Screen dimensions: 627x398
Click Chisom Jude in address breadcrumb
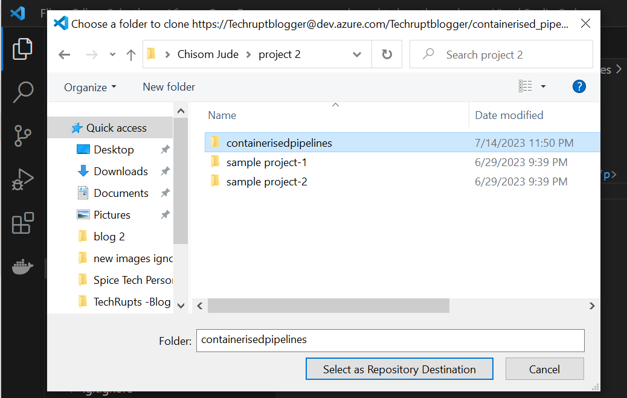coord(208,54)
